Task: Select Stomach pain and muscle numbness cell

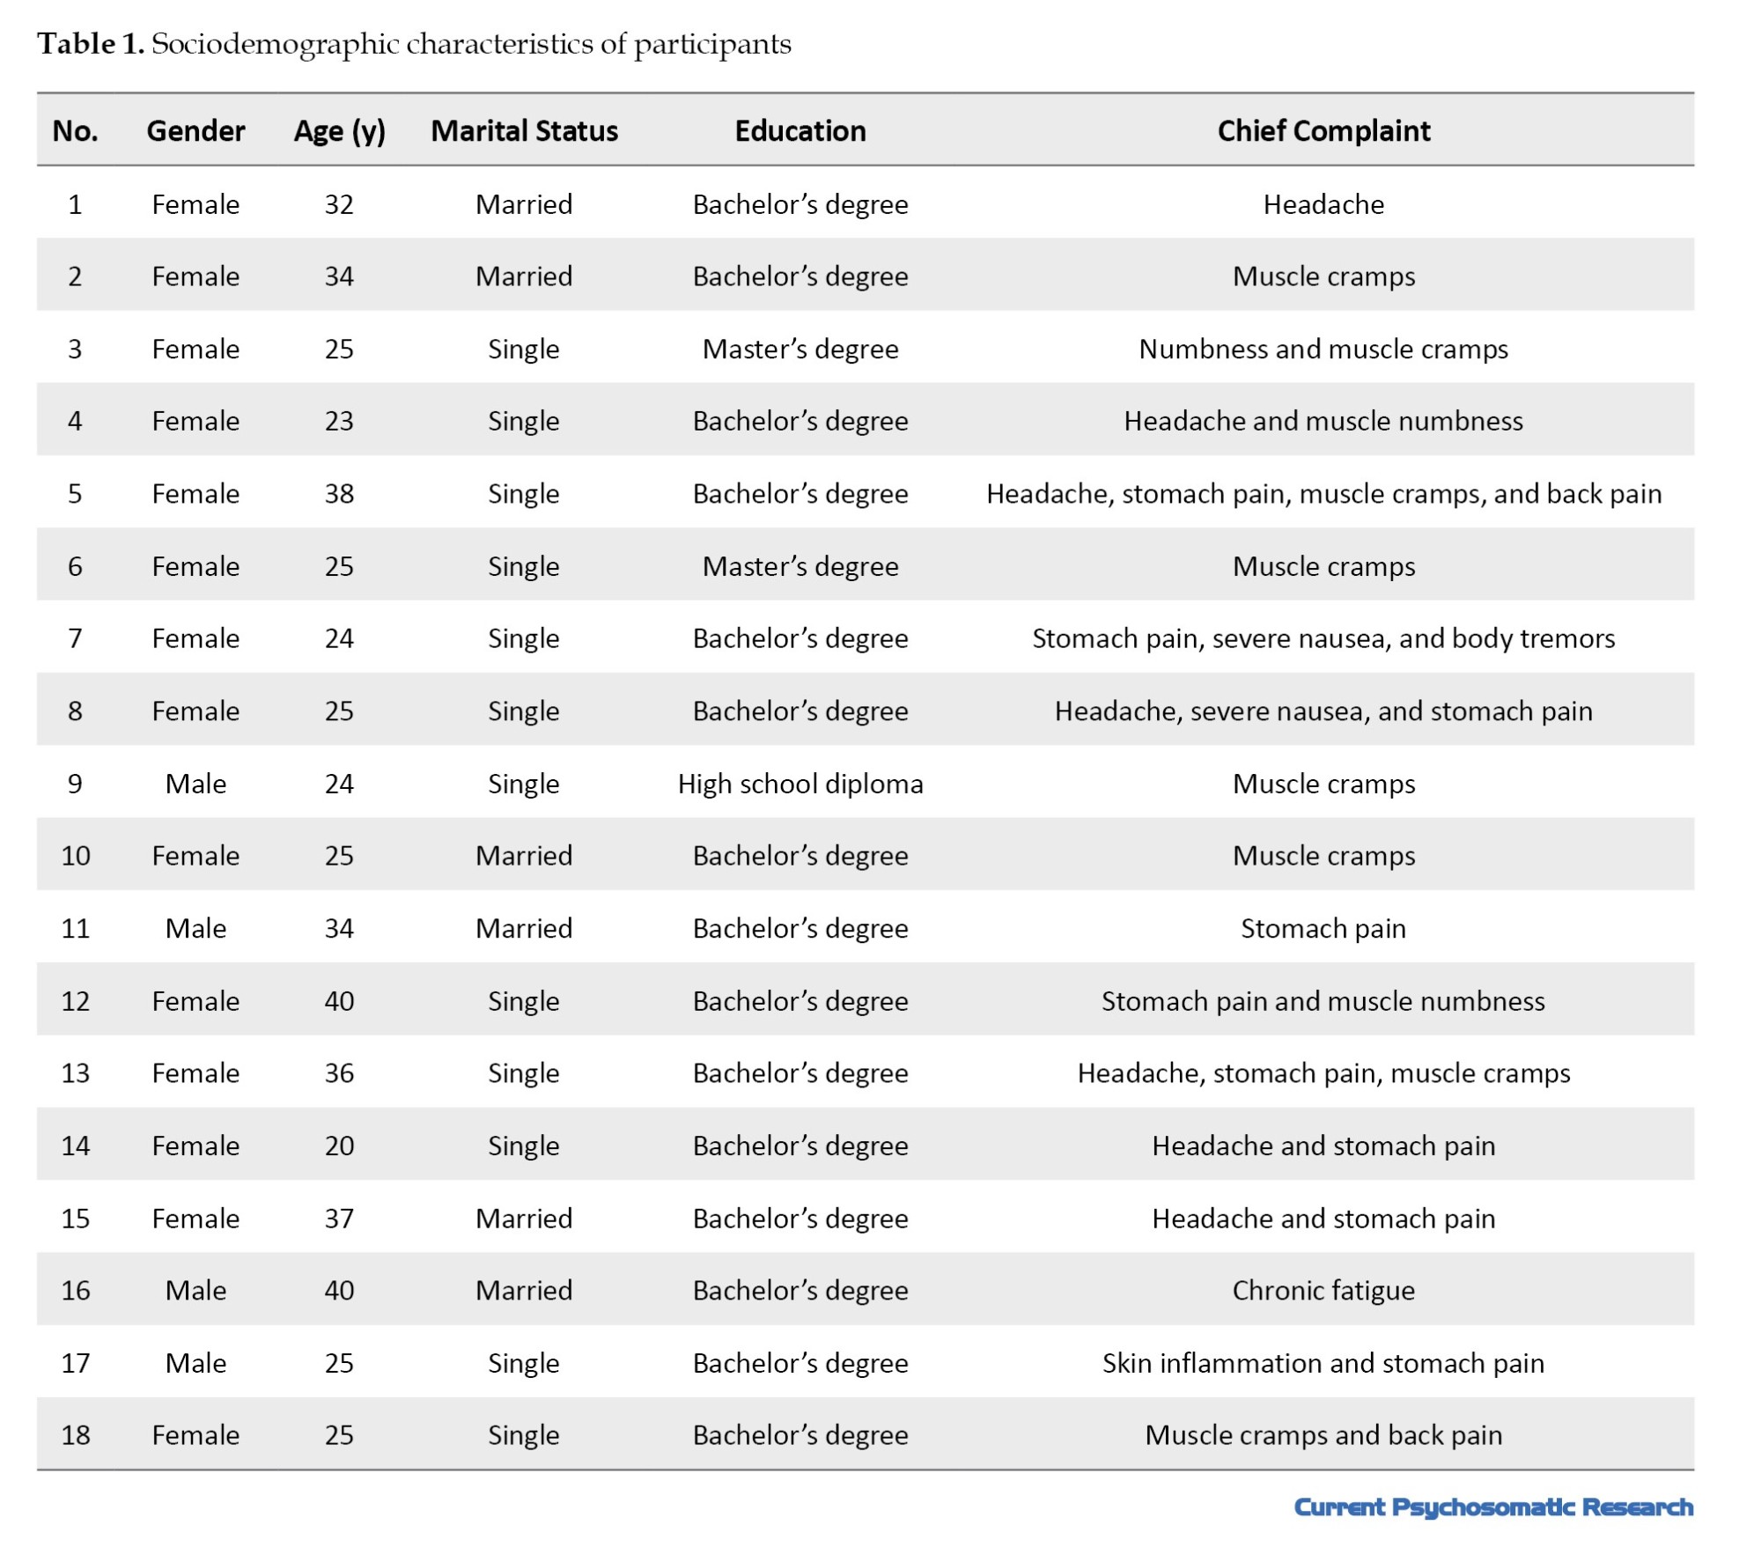Action: coord(1323,1001)
